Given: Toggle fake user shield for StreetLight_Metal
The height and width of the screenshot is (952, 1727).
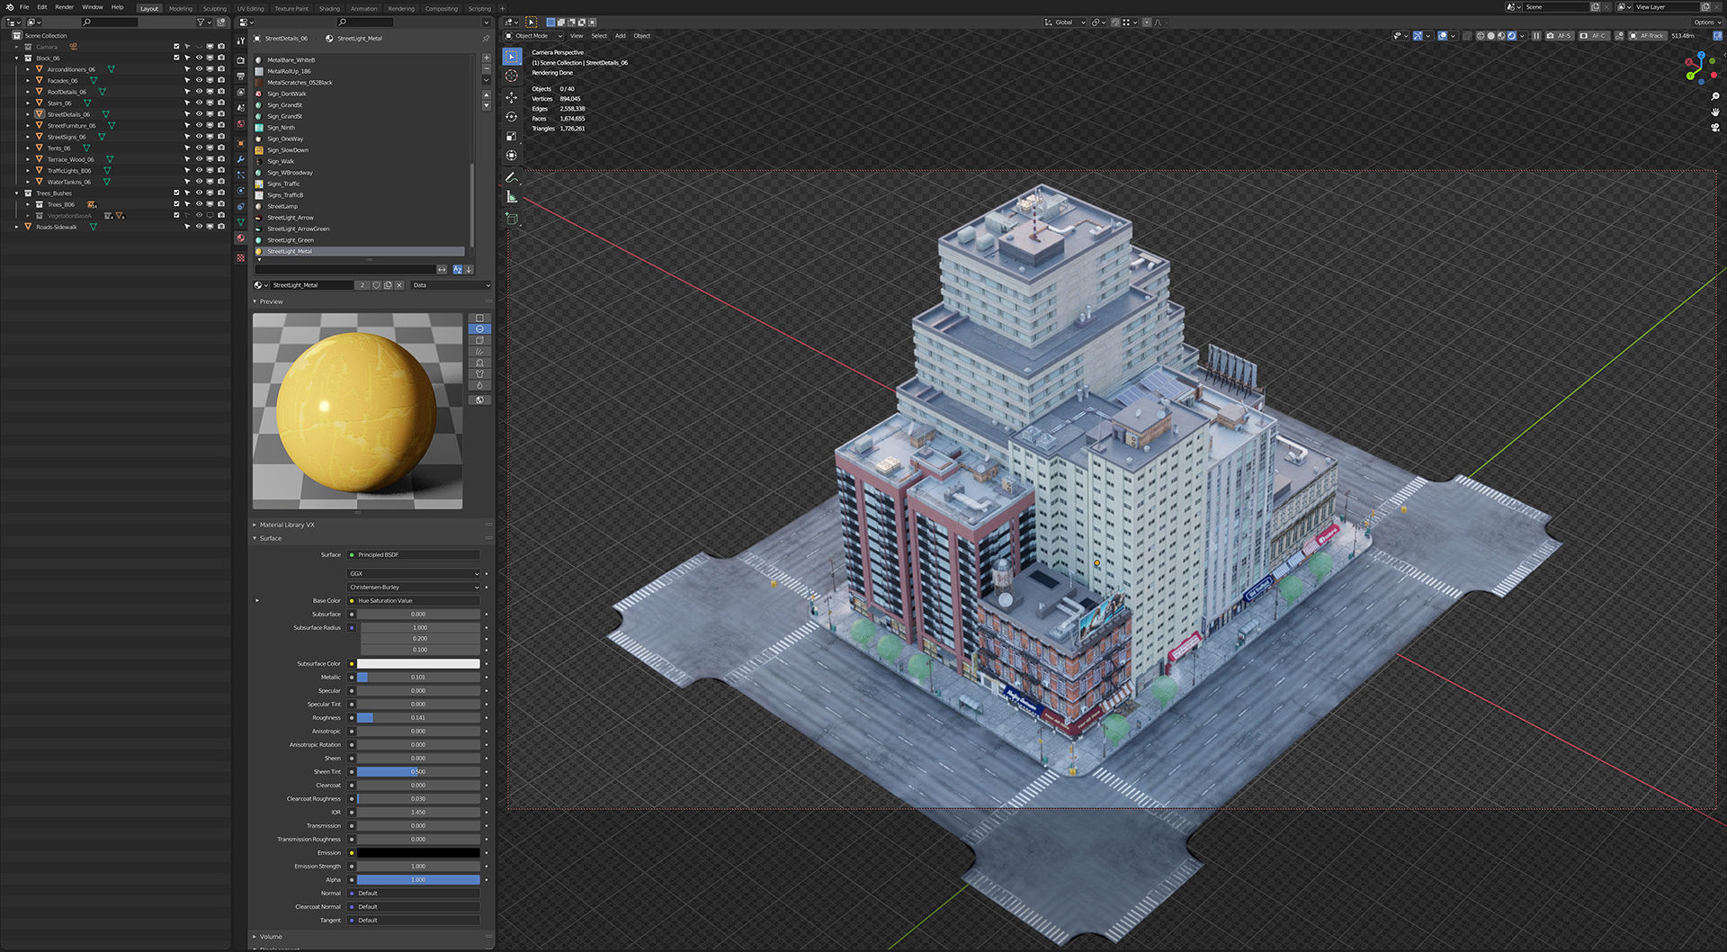Looking at the screenshot, I should tap(377, 285).
